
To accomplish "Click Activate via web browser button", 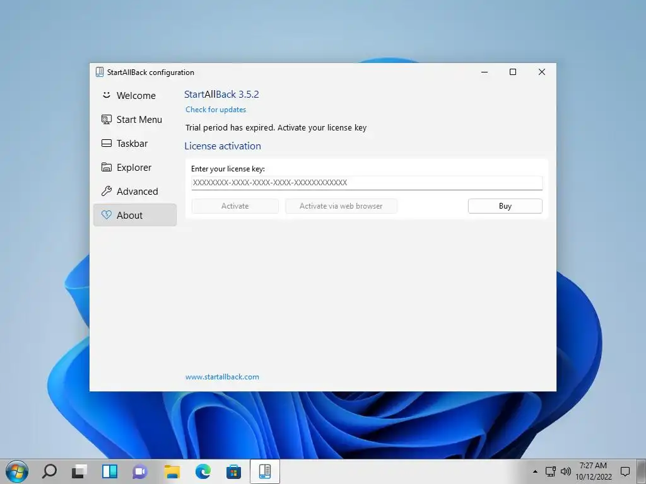I will pos(341,206).
